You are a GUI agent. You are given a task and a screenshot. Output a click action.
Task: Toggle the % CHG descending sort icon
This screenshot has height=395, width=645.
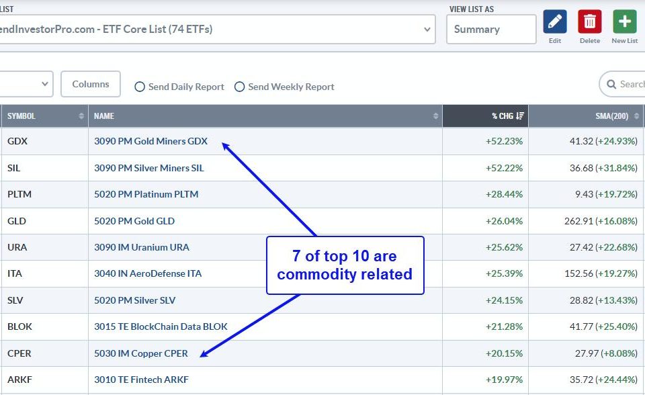click(x=521, y=116)
